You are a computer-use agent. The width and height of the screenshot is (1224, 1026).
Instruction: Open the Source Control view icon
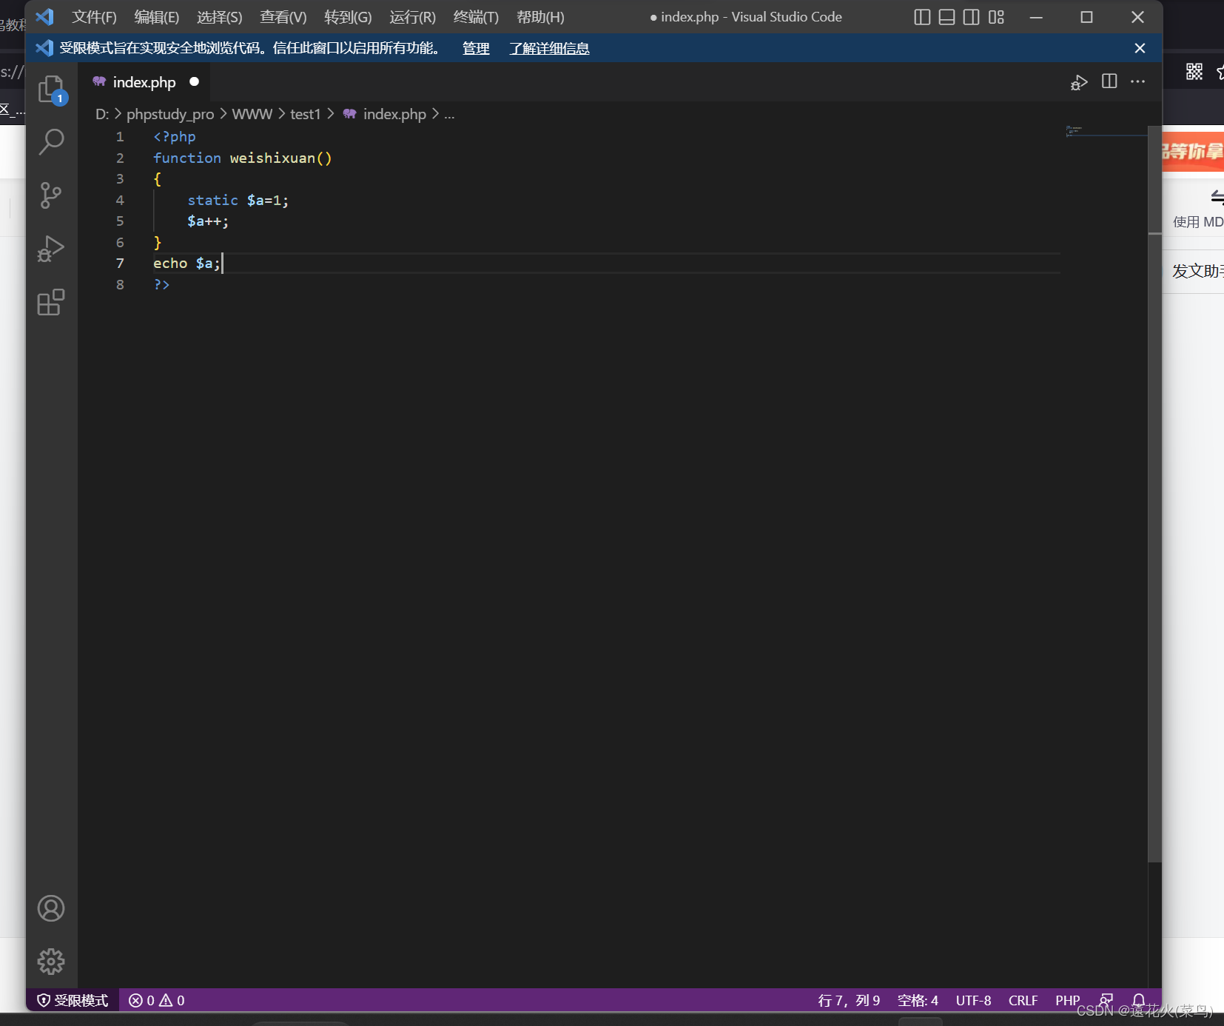pyautogui.click(x=51, y=195)
